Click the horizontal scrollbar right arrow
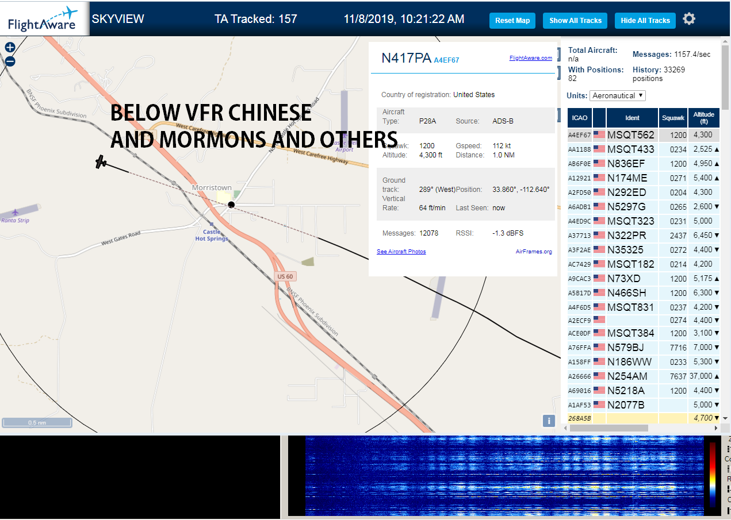The image size is (731, 520). pyautogui.click(x=715, y=428)
